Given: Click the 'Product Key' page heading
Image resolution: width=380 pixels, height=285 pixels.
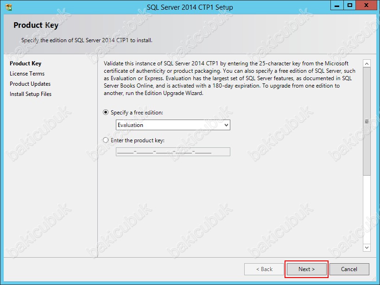Looking at the screenshot, I should pyautogui.click(x=36, y=25).
